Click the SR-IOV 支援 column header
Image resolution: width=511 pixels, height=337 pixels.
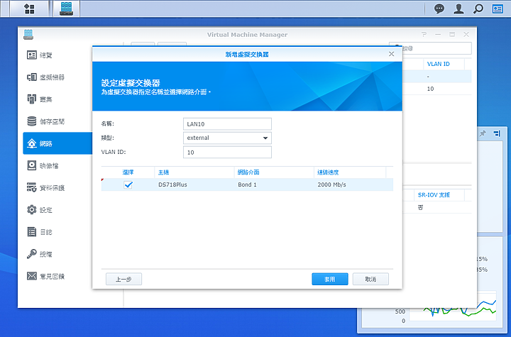click(x=434, y=195)
